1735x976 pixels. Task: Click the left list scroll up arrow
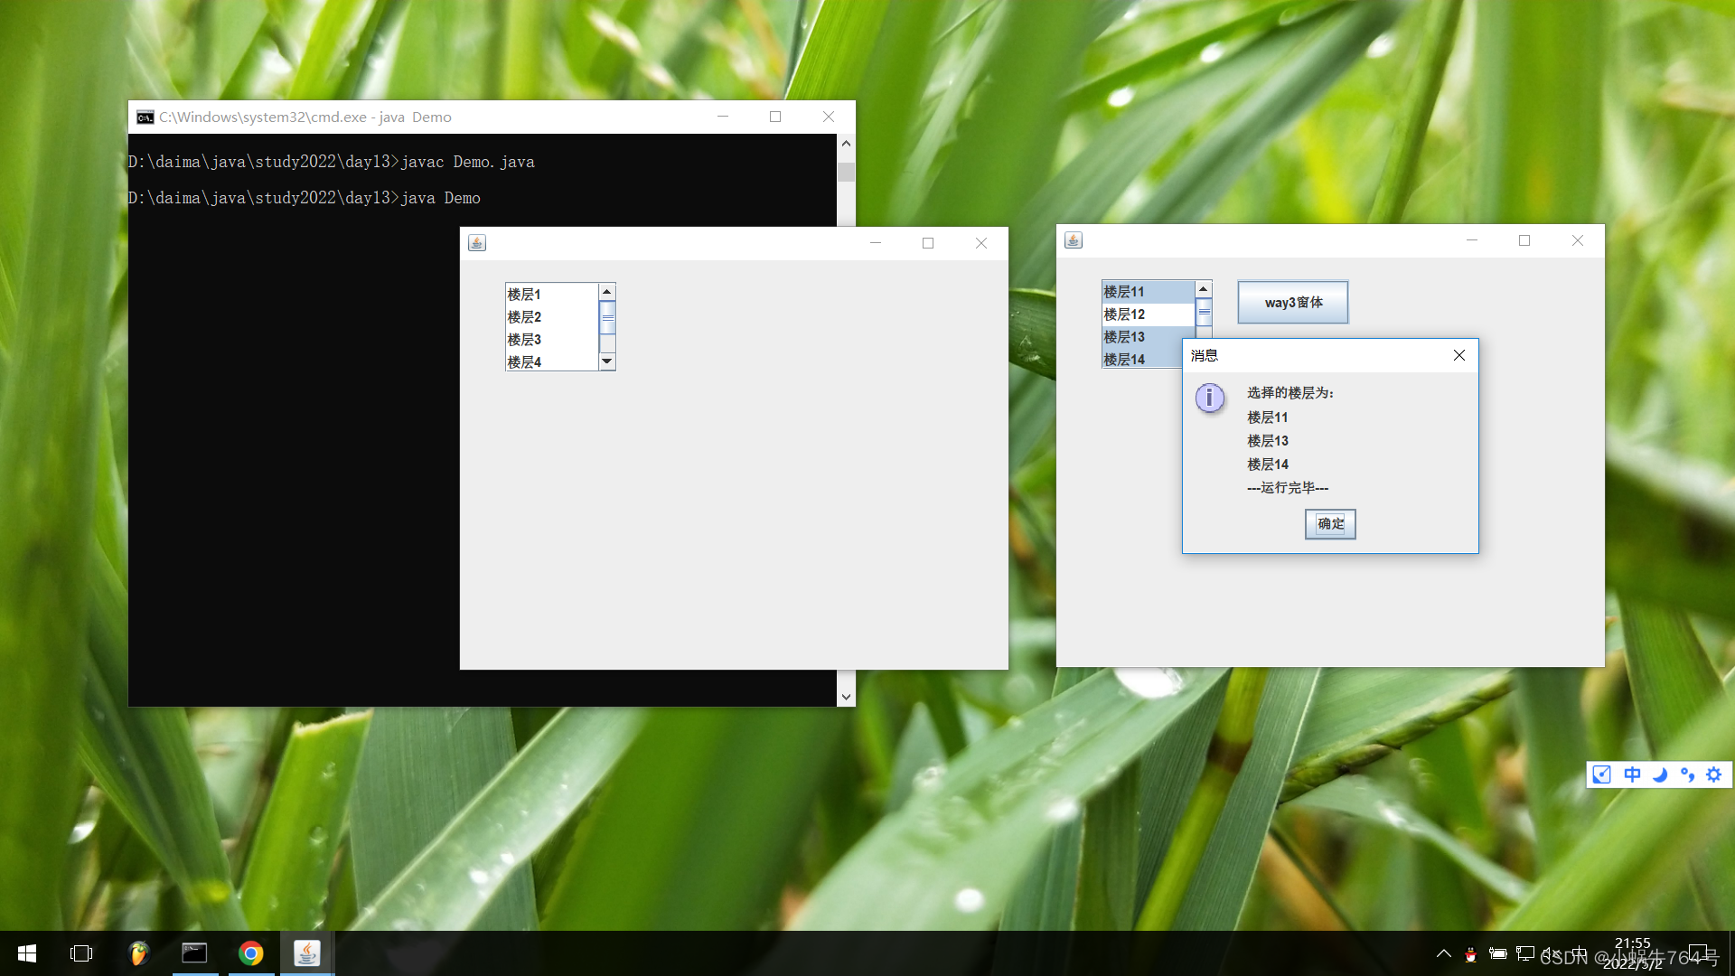coord(607,292)
